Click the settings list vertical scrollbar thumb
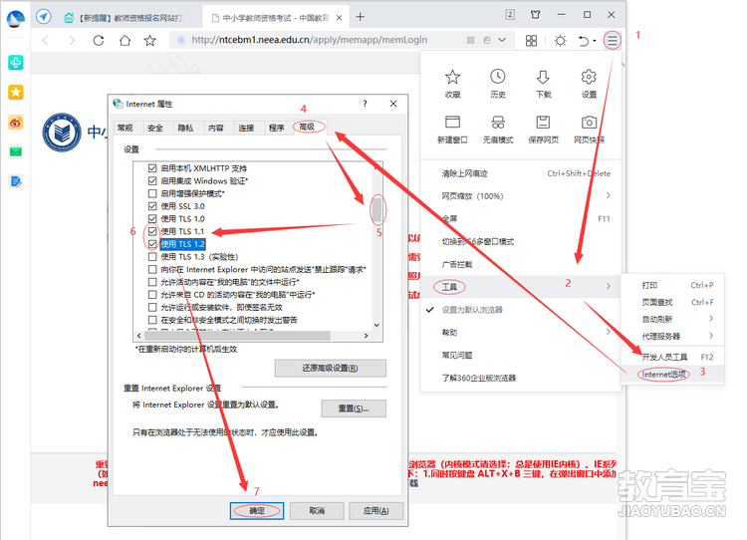747x540 pixels. pos(376,209)
